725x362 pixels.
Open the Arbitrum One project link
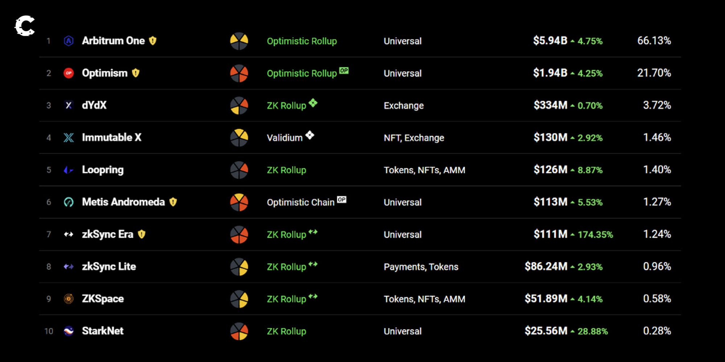click(113, 41)
